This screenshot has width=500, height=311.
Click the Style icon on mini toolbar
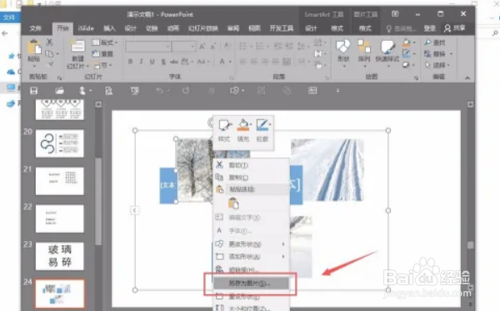click(224, 126)
